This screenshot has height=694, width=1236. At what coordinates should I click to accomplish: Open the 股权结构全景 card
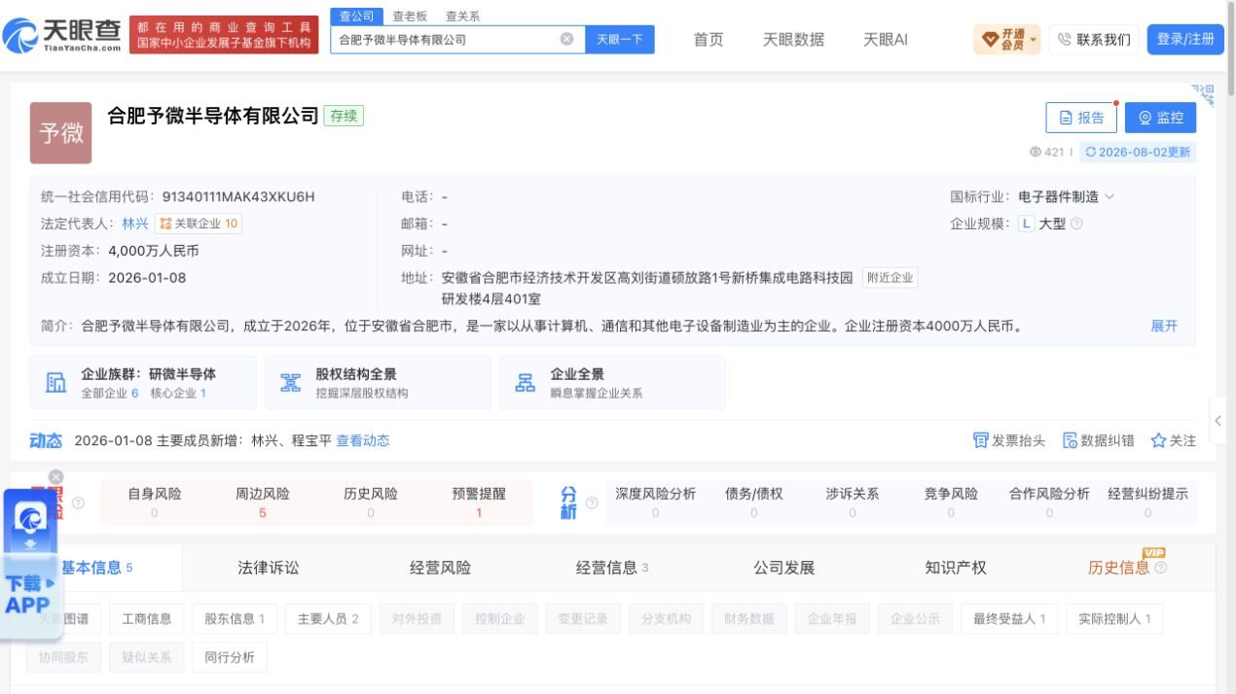point(378,382)
